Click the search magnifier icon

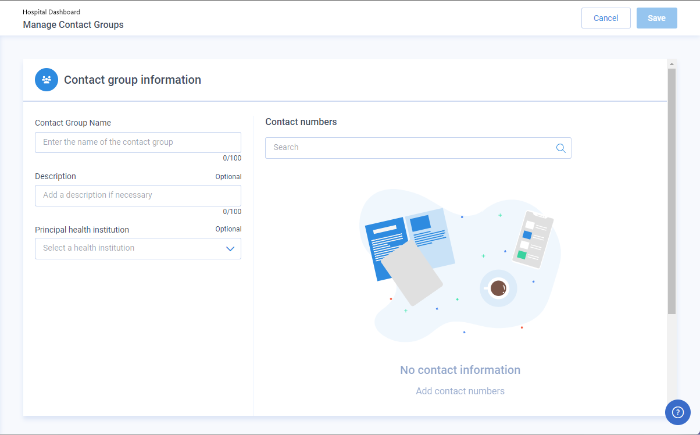pyautogui.click(x=561, y=148)
